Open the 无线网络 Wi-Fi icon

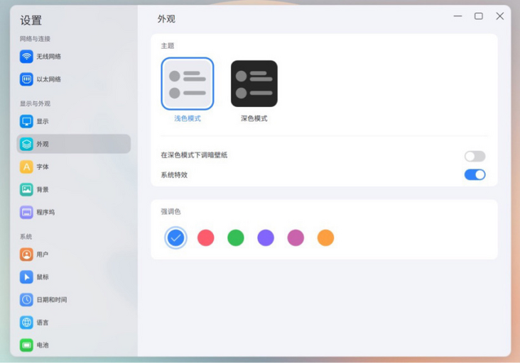[x=26, y=57]
